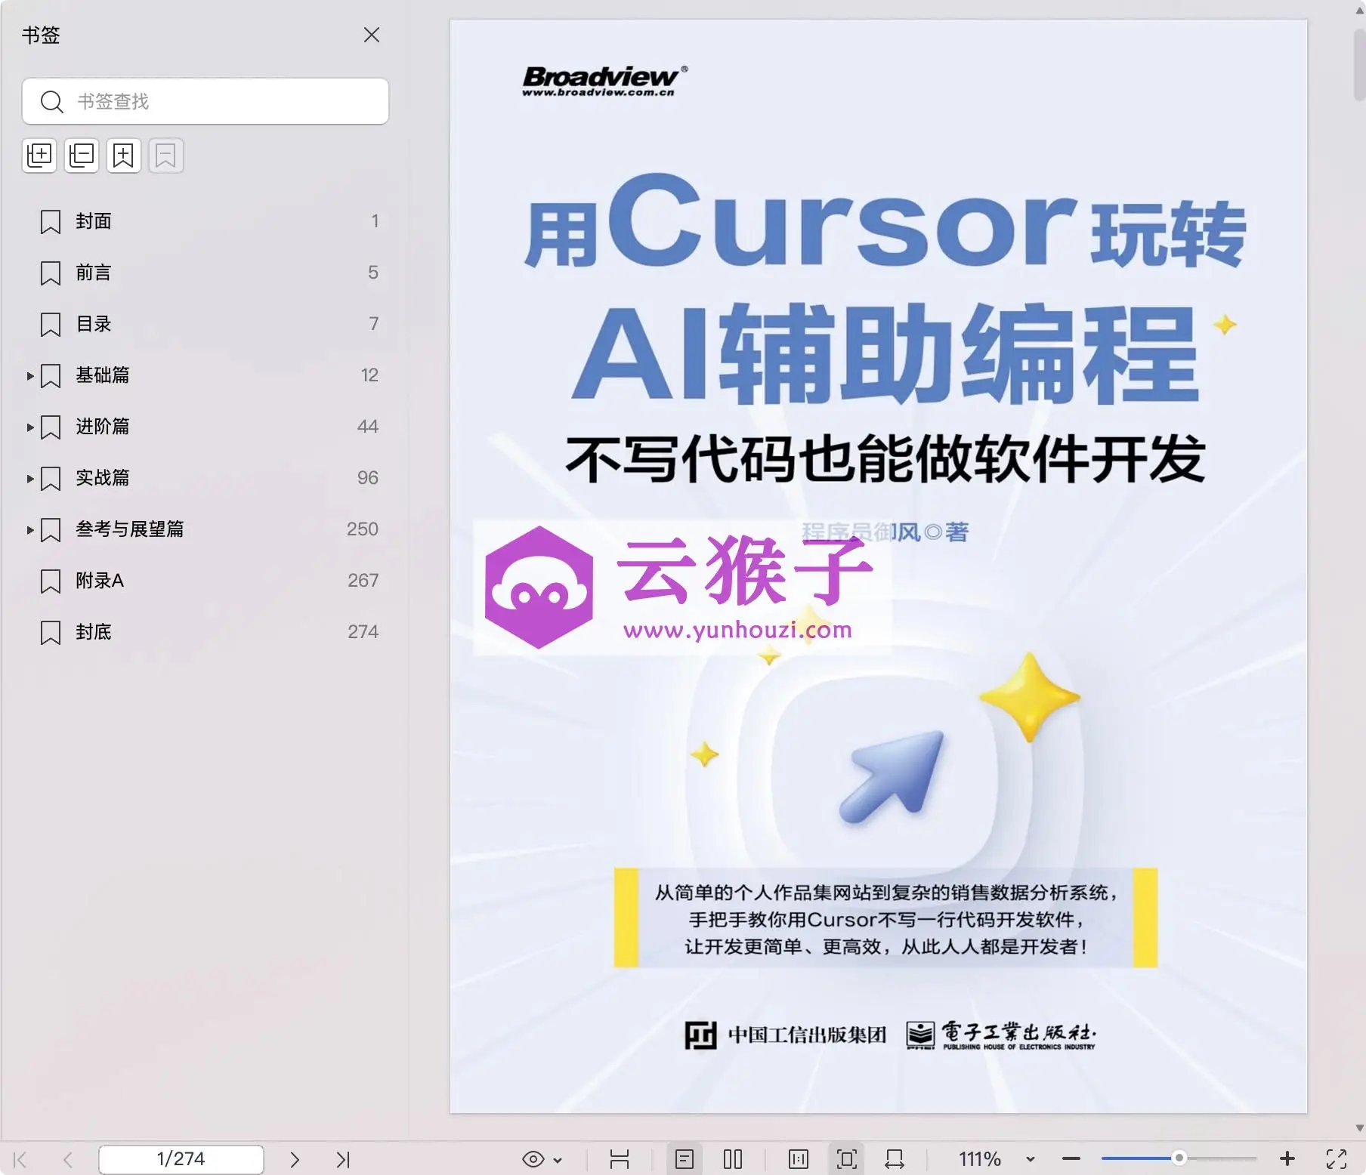The image size is (1366, 1175).
Task: Open the 附录A bookmark
Action: tap(100, 581)
